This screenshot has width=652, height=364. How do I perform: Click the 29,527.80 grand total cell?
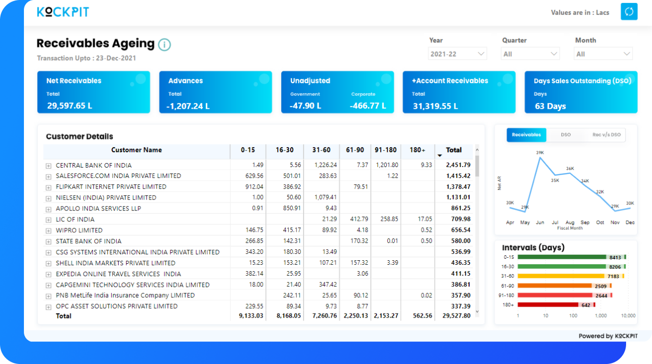point(456,316)
